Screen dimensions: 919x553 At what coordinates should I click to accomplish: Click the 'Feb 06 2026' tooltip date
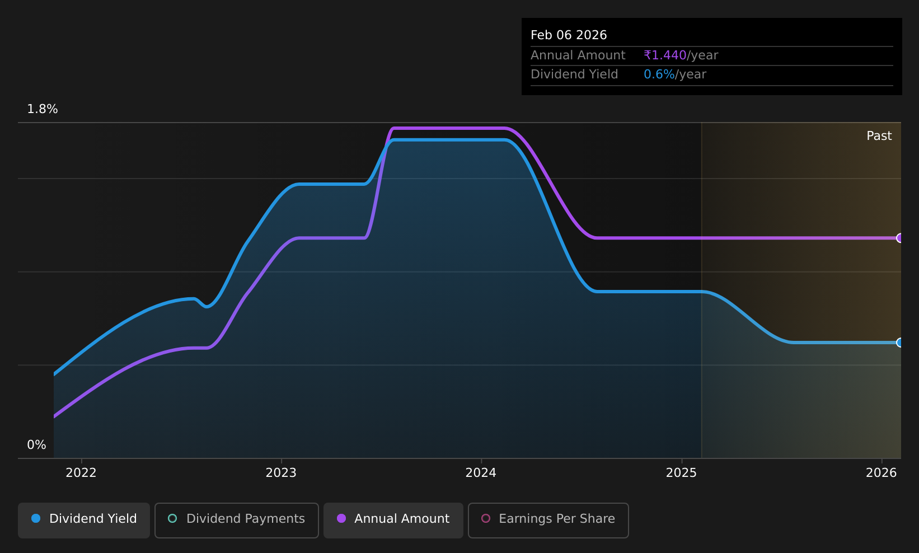pyautogui.click(x=569, y=35)
